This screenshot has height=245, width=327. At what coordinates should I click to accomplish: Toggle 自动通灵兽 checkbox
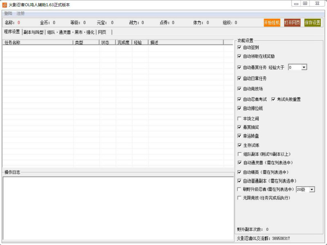click(x=240, y=163)
